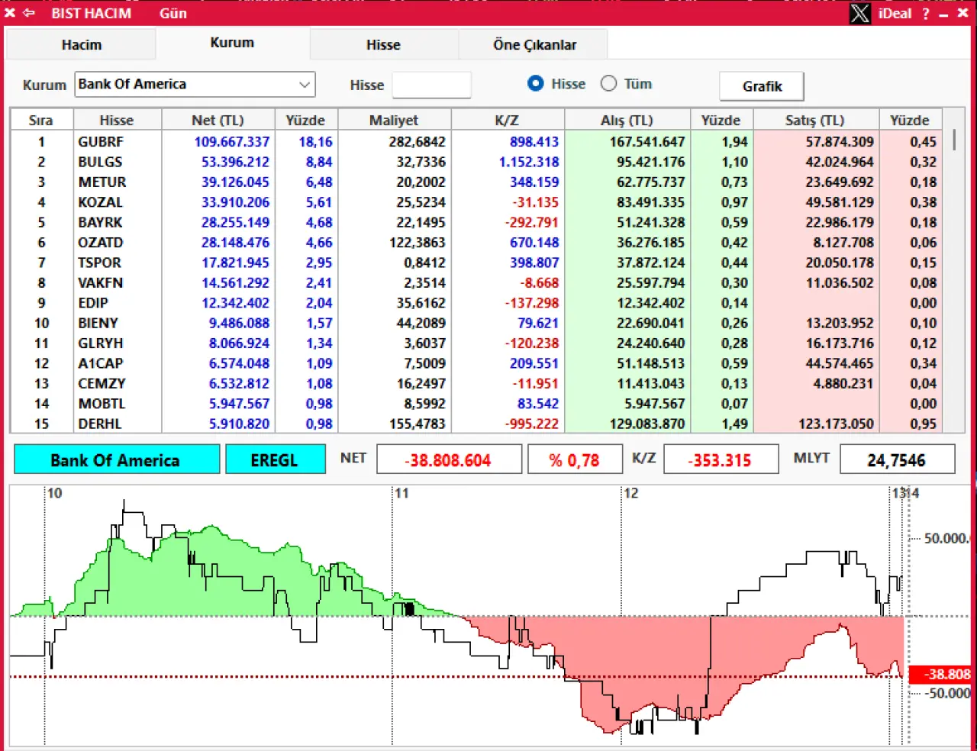
Task: Select the A1CAP stock row
Action: point(476,363)
